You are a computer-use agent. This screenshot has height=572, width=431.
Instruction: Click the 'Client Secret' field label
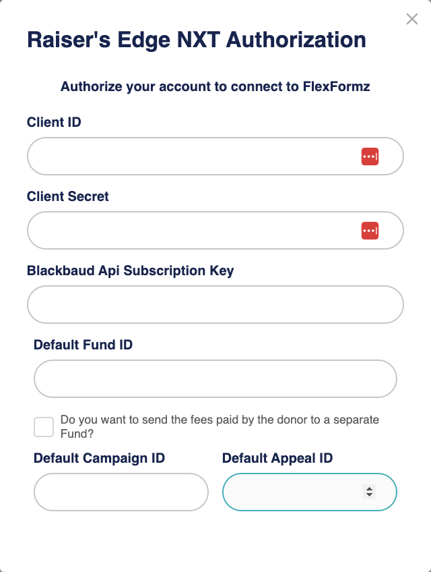point(68,196)
